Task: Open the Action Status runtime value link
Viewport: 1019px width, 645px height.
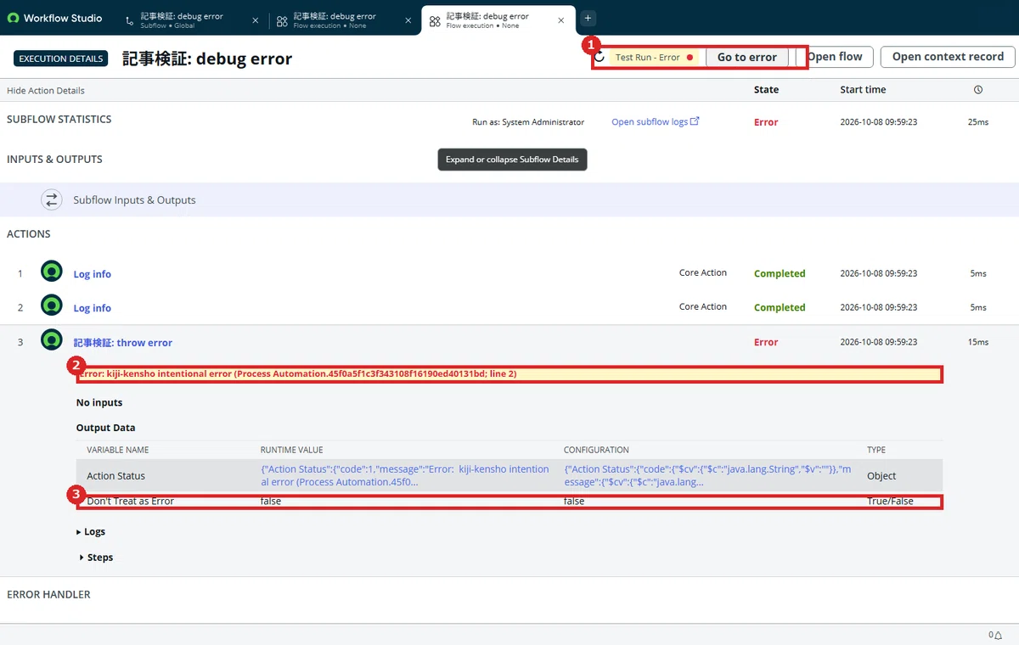Action: click(405, 475)
